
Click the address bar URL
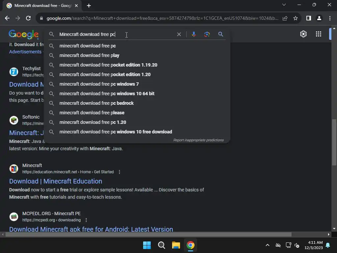coord(163,18)
